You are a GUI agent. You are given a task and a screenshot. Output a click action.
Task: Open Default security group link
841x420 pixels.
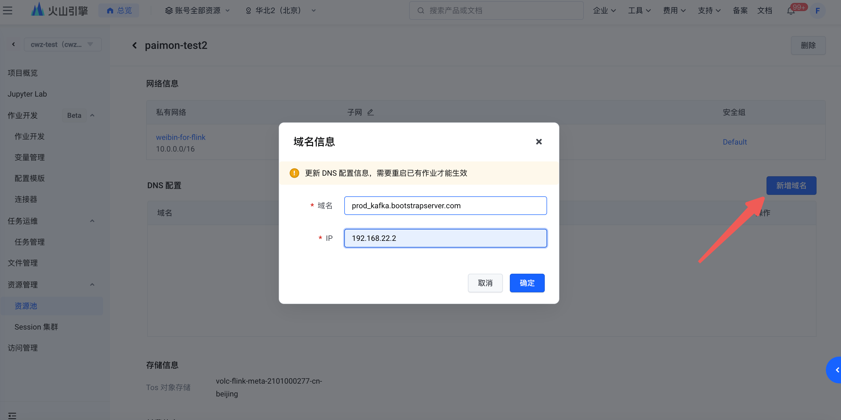coord(734,142)
